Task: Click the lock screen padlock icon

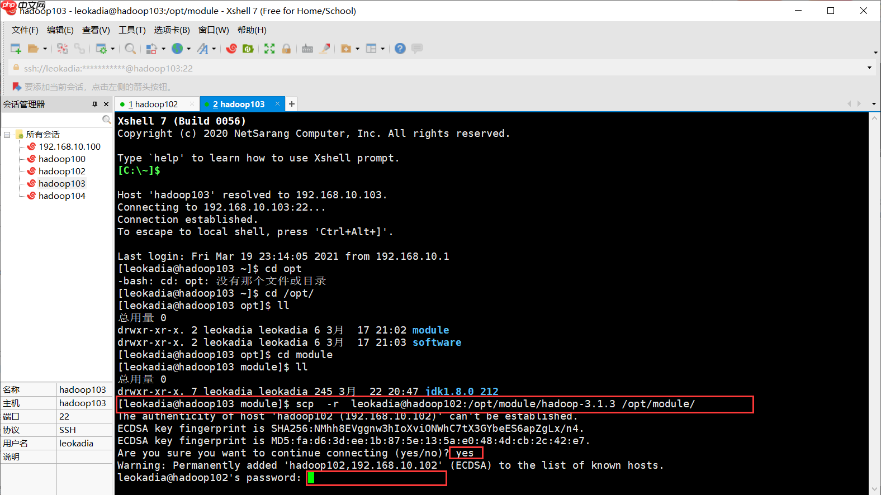Action: 286,49
